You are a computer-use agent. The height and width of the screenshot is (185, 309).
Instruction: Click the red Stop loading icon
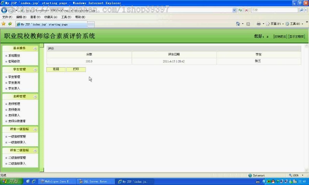click(246, 10)
